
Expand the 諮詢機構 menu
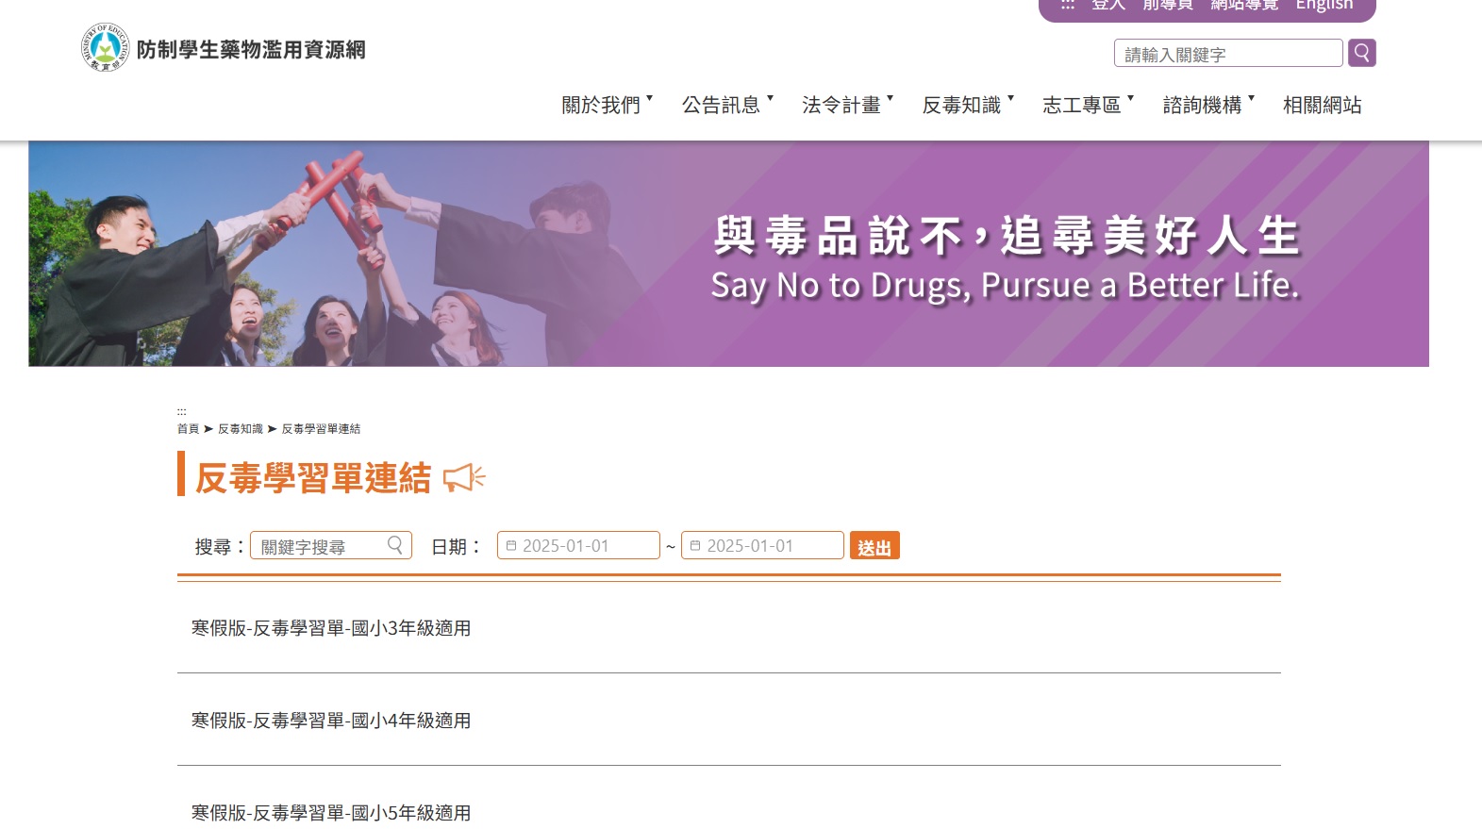coord(1208,105)
